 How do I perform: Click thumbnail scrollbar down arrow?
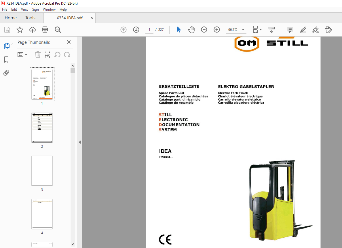coord(73,244)
